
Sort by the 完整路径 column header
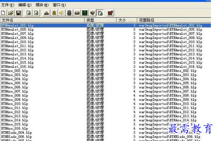(x=174, y=20)
